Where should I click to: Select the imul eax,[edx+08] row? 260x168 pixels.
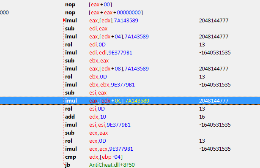click(x=130, y=68)
